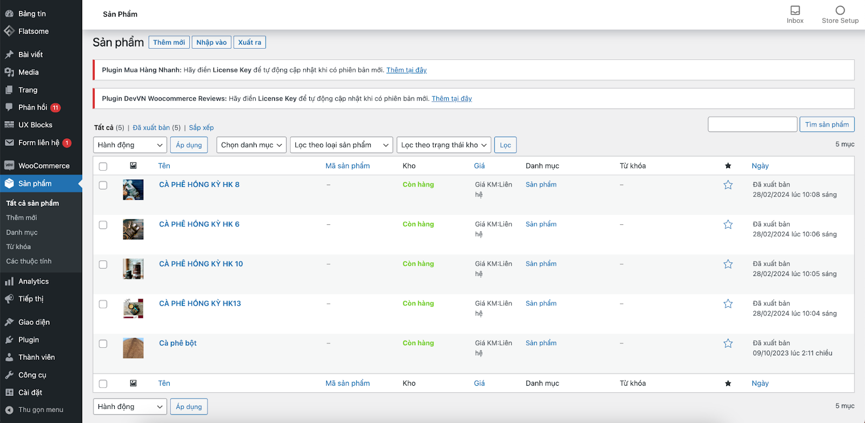Viewport: 865px width, 423px height.
Task: Go to Danh mục submenu item
Action: (x=22, y=232)
